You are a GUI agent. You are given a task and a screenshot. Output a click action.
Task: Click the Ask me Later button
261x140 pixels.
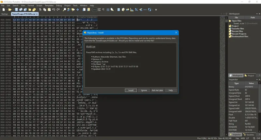pyautogui.click(x=157, y=90)
